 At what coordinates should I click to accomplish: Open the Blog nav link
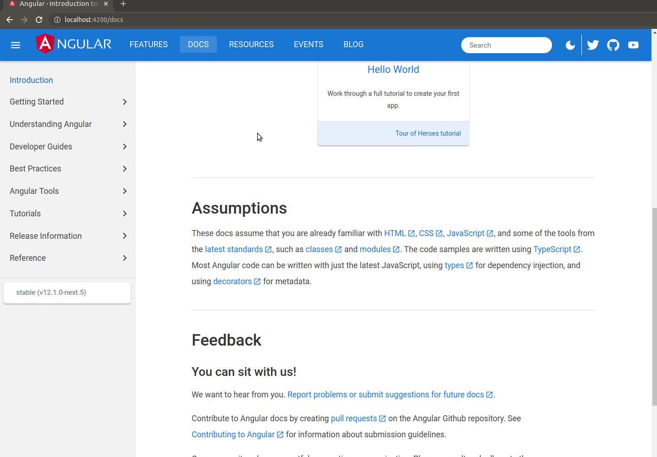[353, 44]
